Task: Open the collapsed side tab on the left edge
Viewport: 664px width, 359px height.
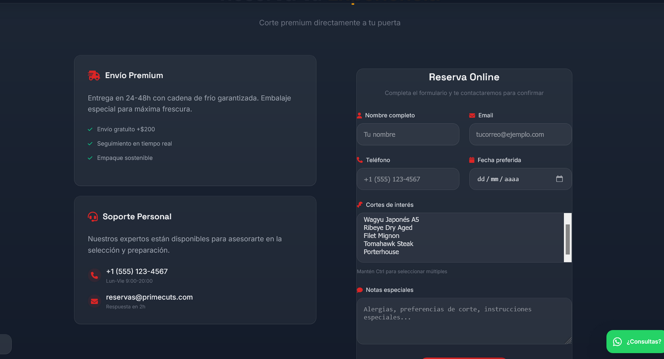Action: tap(6, 344)
